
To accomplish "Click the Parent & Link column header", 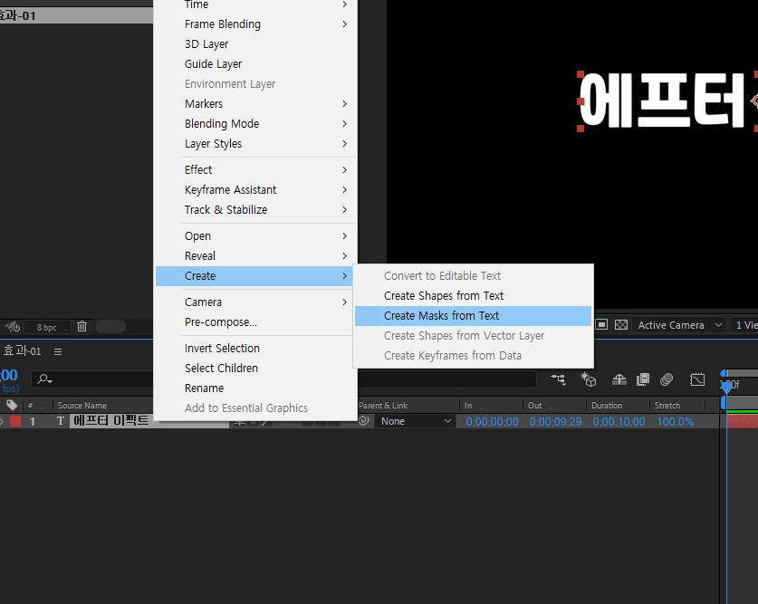I will pos(383,406).
